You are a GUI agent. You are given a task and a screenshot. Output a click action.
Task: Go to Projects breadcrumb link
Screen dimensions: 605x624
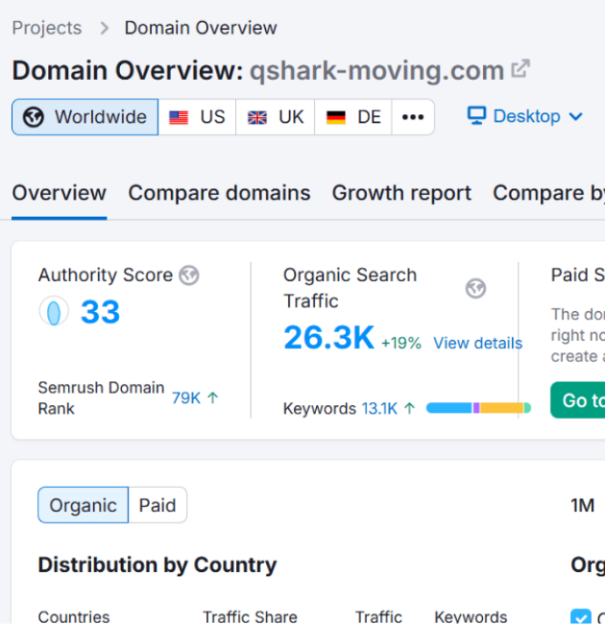coord(47,28)
